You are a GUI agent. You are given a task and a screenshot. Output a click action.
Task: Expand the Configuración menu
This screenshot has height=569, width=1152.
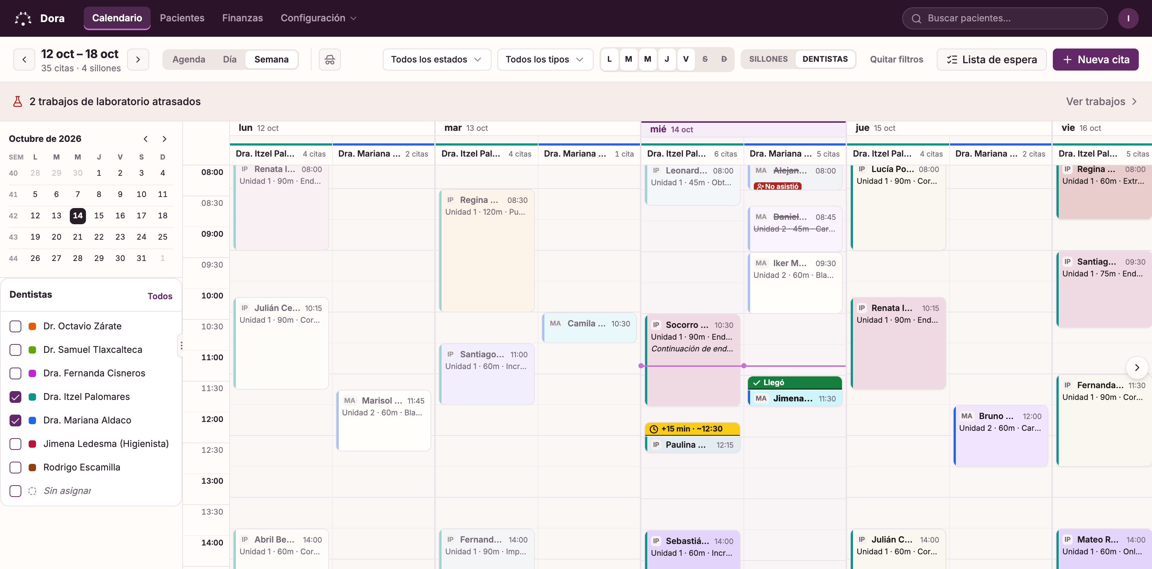point(318,18)
